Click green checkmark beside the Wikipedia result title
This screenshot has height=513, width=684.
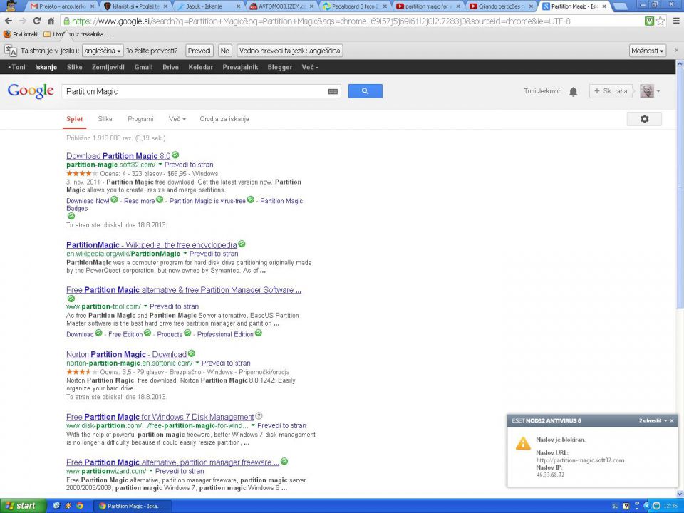[242, 244]
